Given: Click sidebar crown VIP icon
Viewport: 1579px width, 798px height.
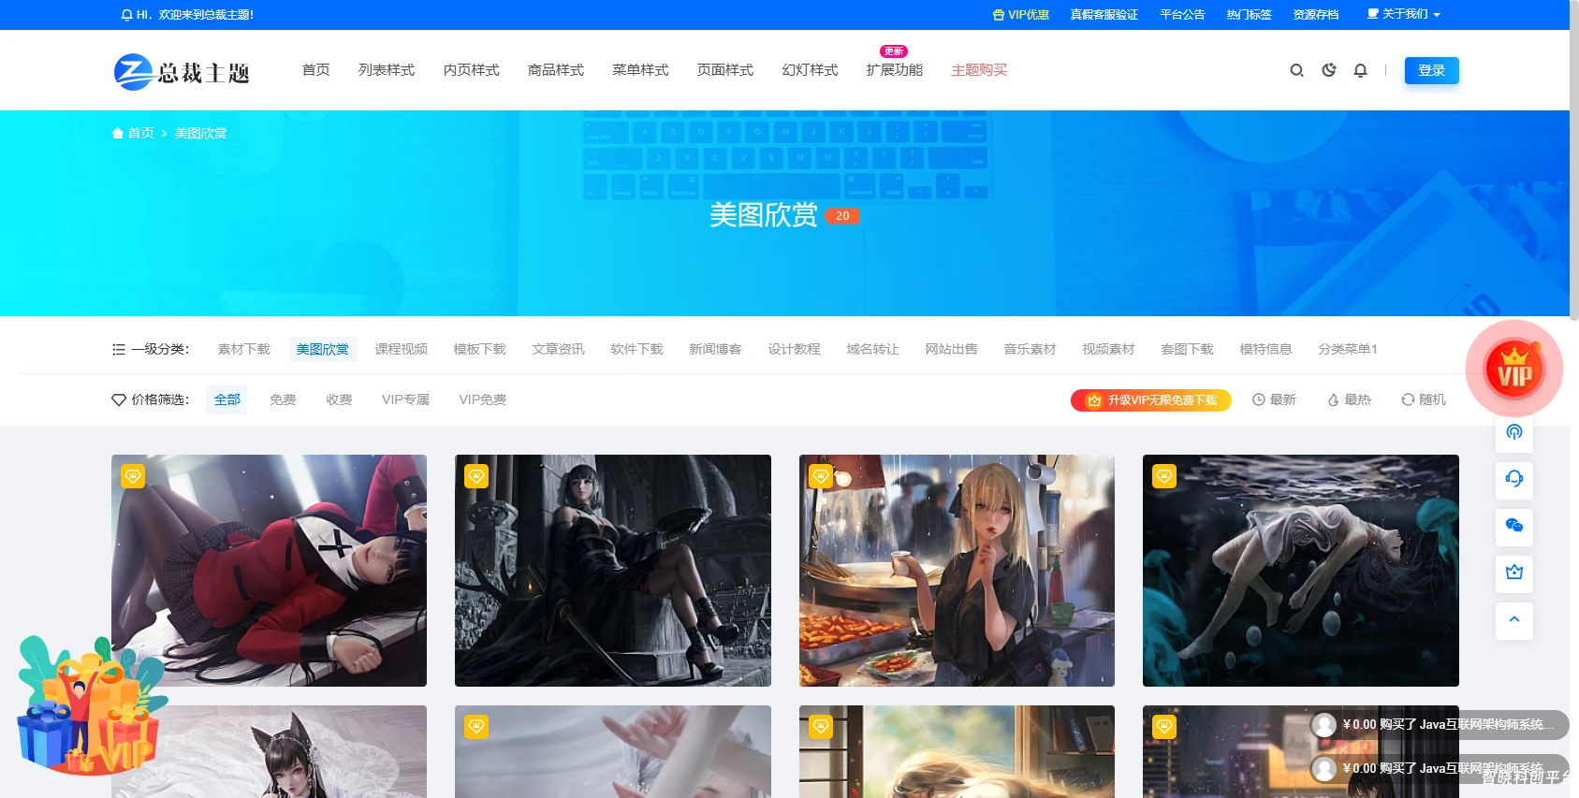Looking at the screenshot, I should tap(1514, 572).
